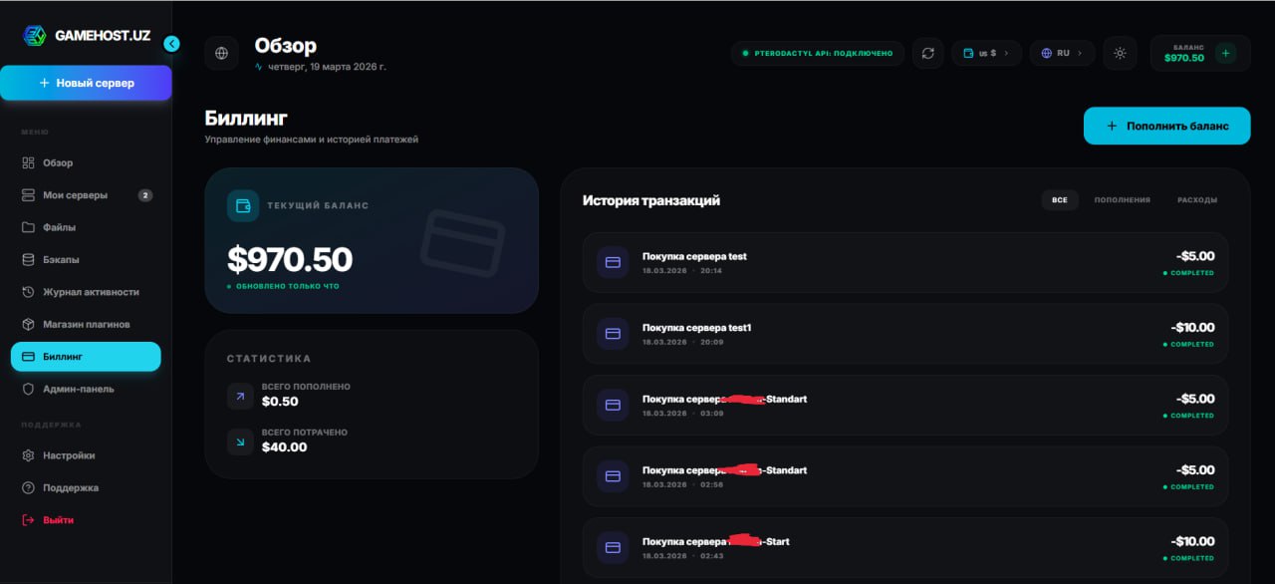Click the GAMEHOST.UZ logo icon
This screenshot has width=1275, height=584.
[x=35, y=35]
